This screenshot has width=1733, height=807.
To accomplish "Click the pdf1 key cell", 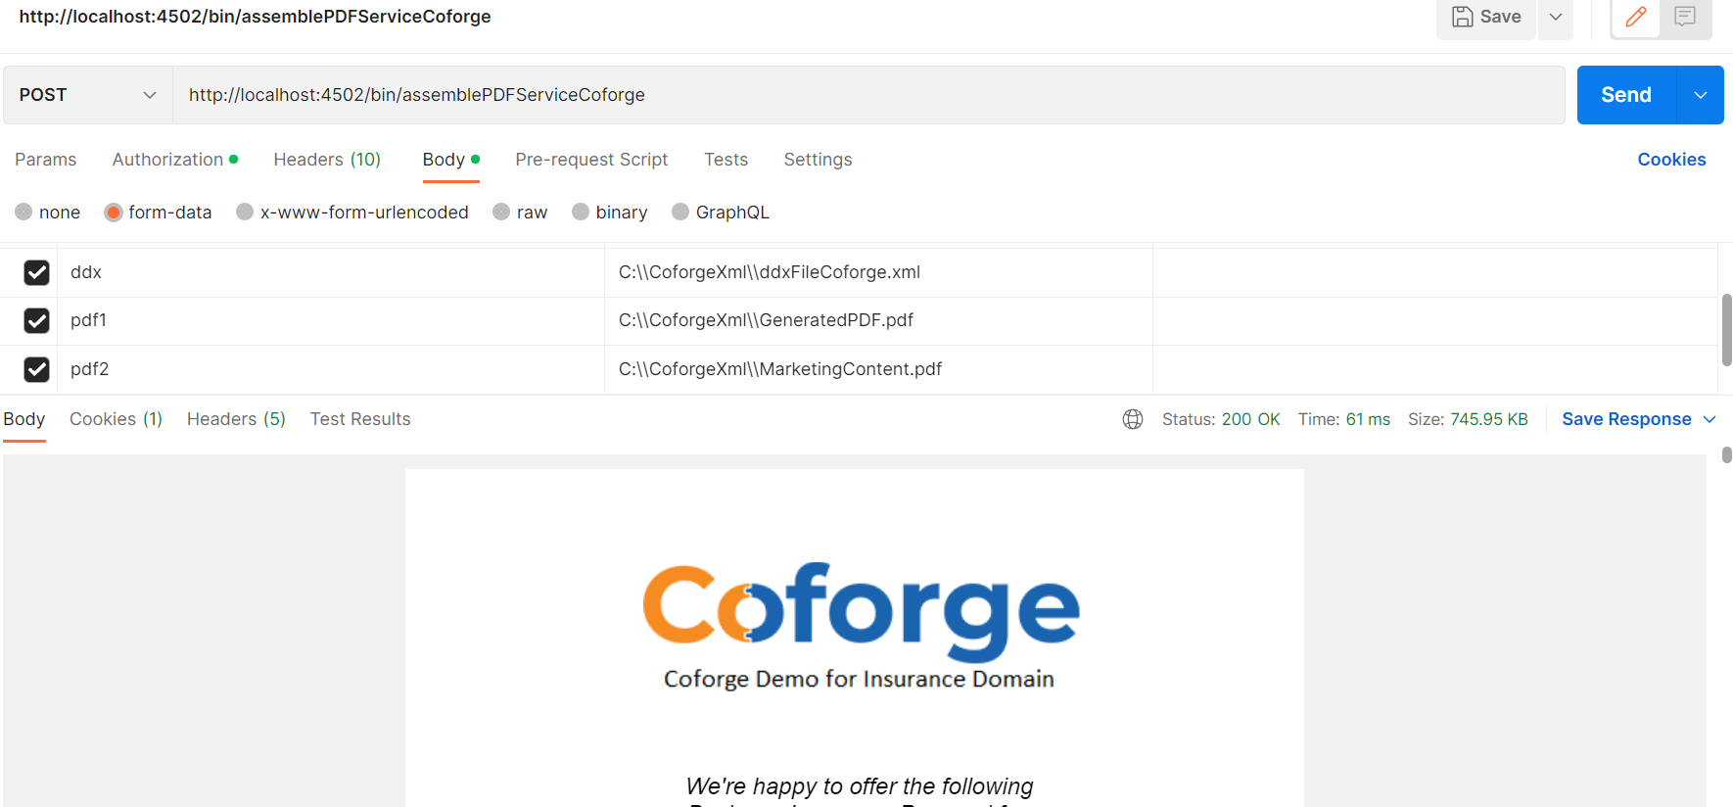I will click(x=331, y=320).
